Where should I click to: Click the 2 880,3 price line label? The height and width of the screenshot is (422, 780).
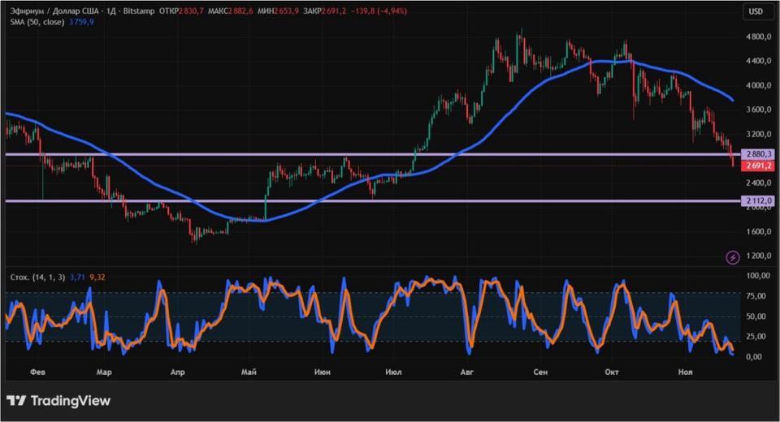tap(757, 154)
